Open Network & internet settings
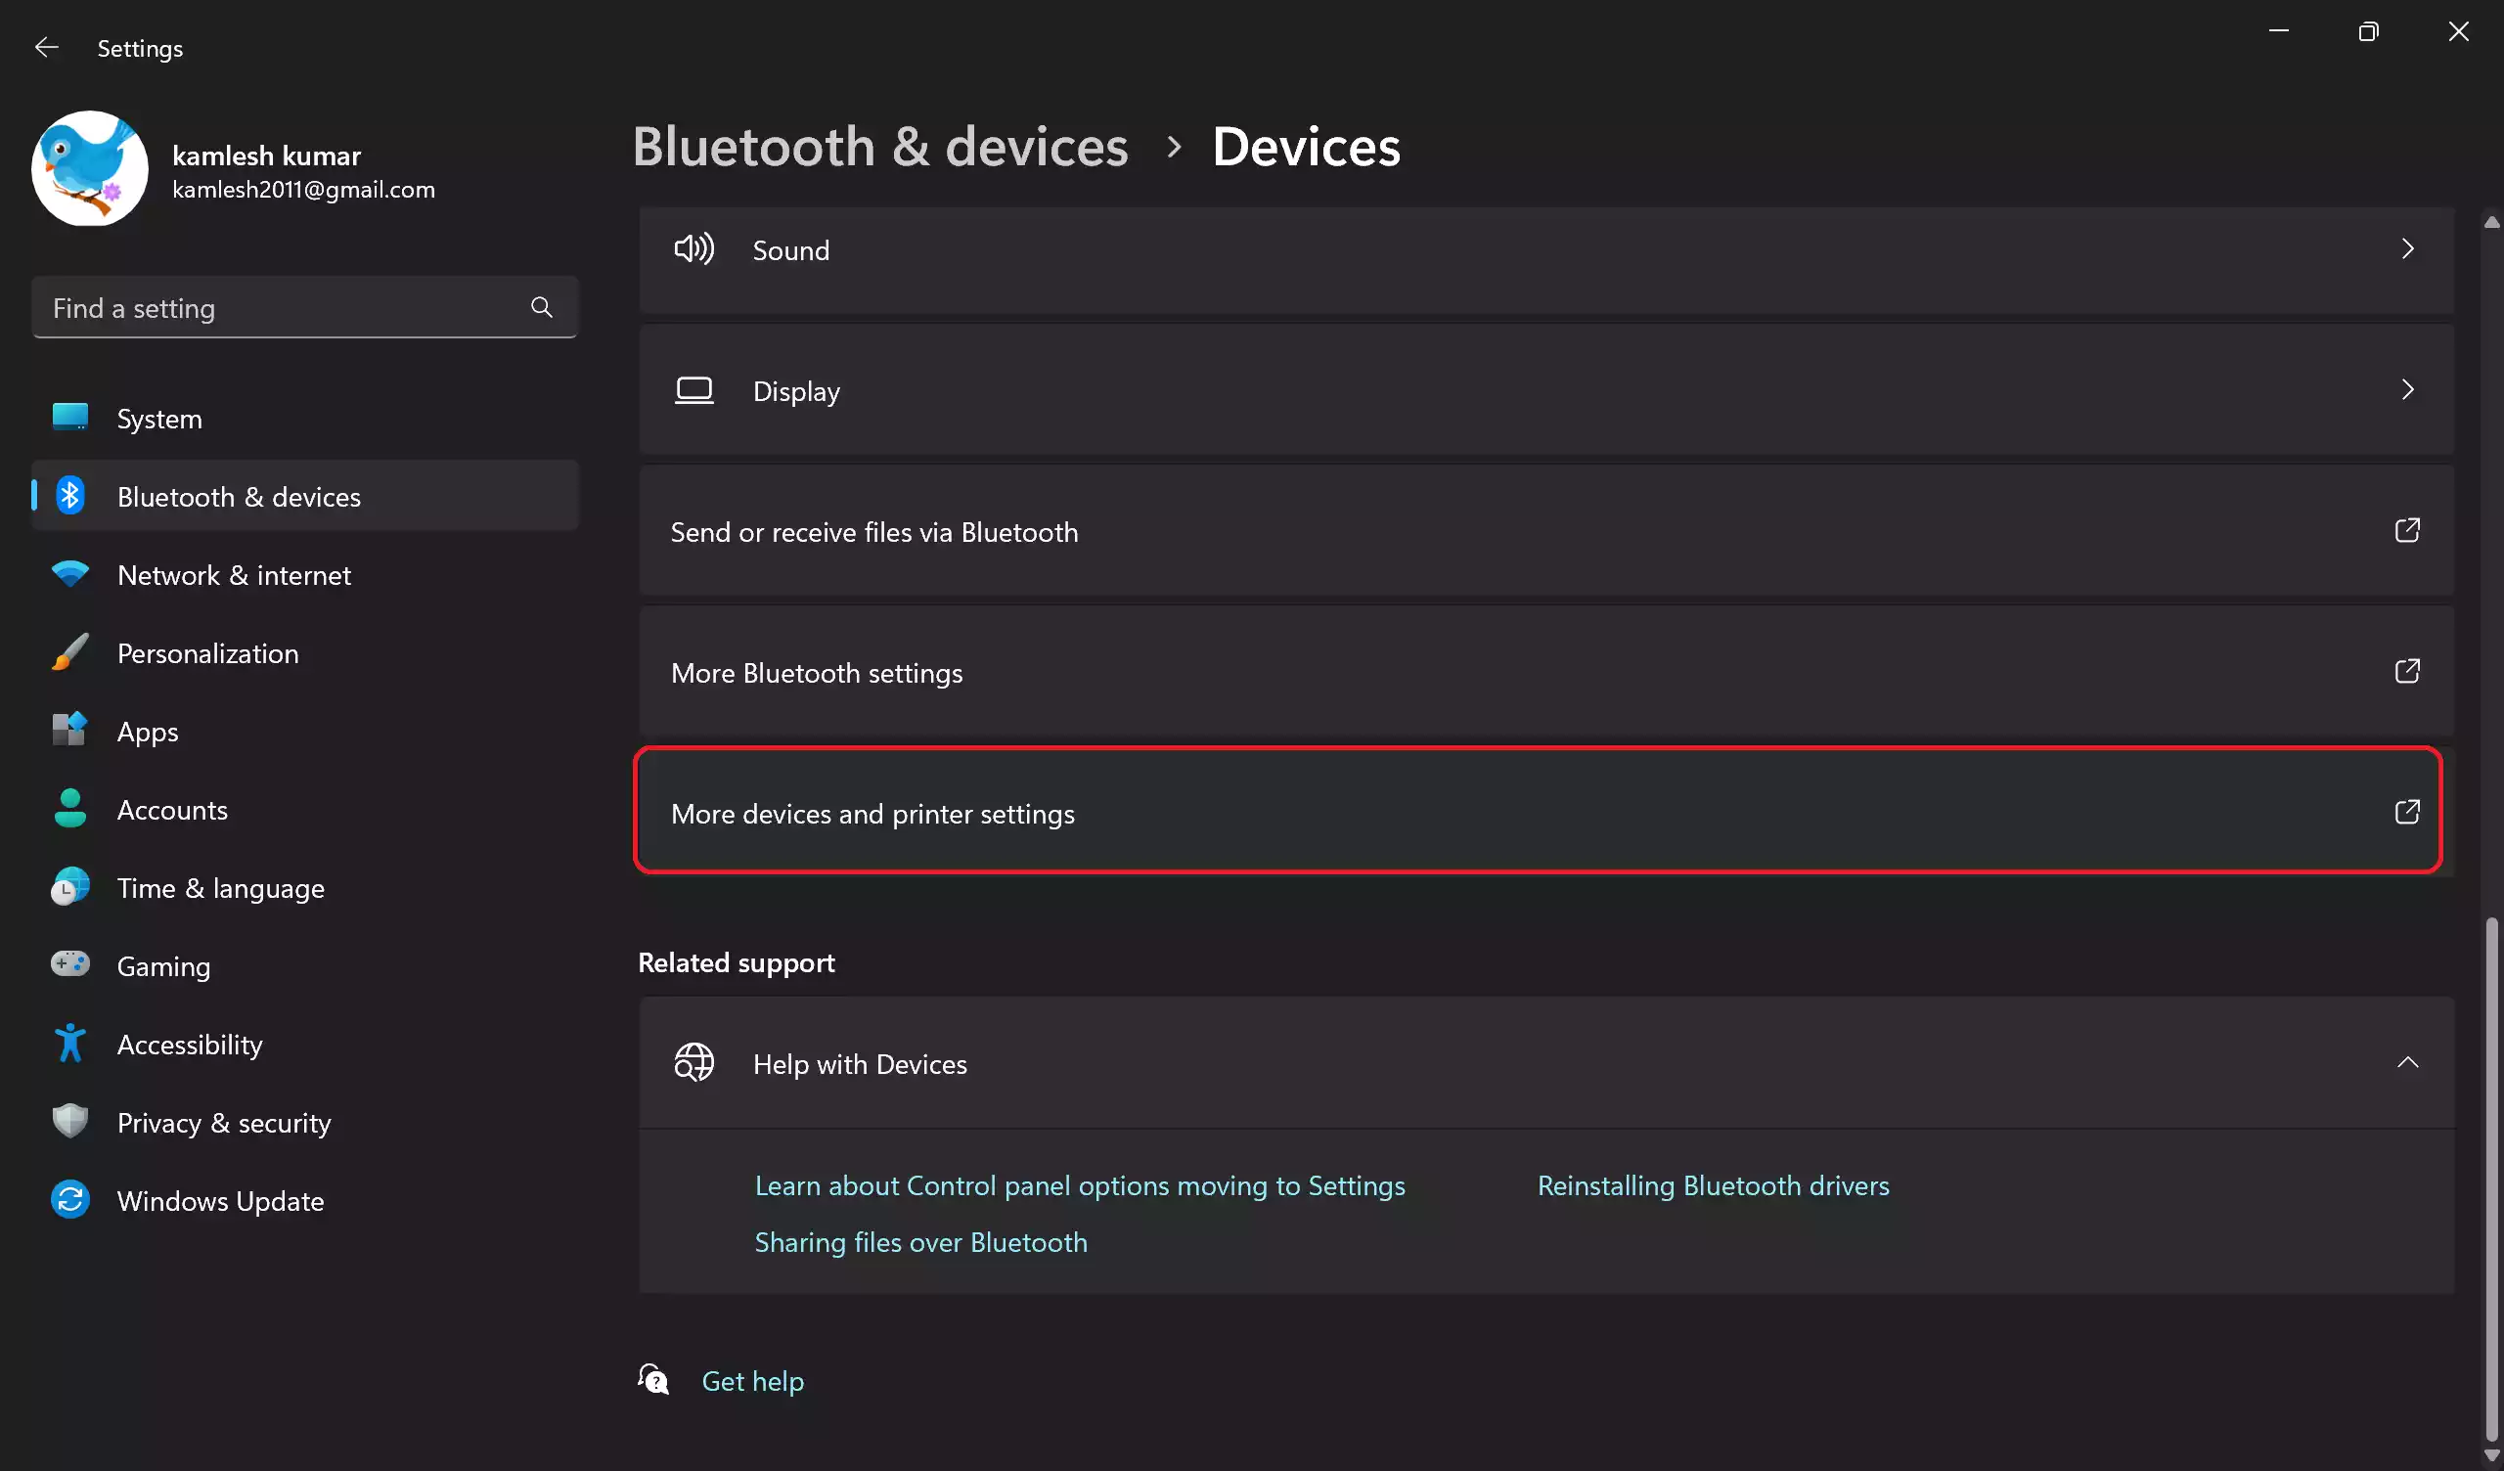The width and height of the screenshot is (2504, 1471). tap(304, 574)
